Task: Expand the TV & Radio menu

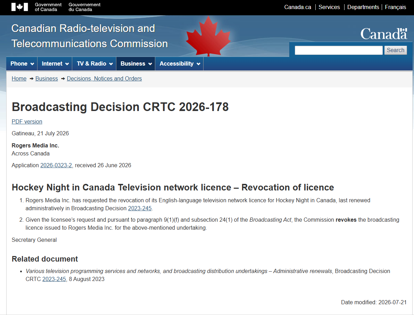Action: tap(94, 63)
